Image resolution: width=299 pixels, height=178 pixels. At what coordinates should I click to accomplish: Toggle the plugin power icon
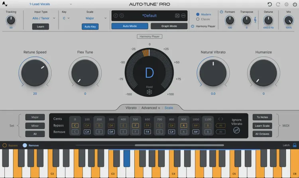tap(295, 4)
